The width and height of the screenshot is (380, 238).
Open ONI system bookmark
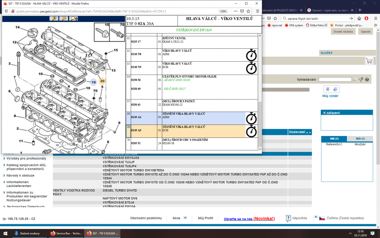coord(294,25)
